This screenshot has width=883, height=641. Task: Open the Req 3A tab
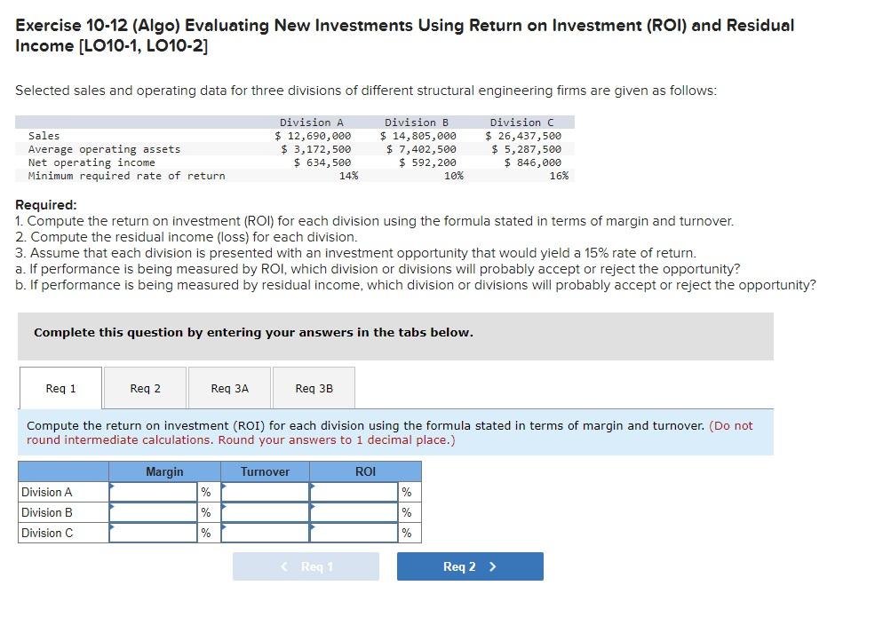(229, 387)
